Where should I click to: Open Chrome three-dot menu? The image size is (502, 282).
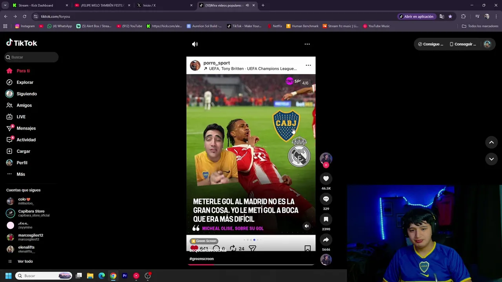[497, 16]
